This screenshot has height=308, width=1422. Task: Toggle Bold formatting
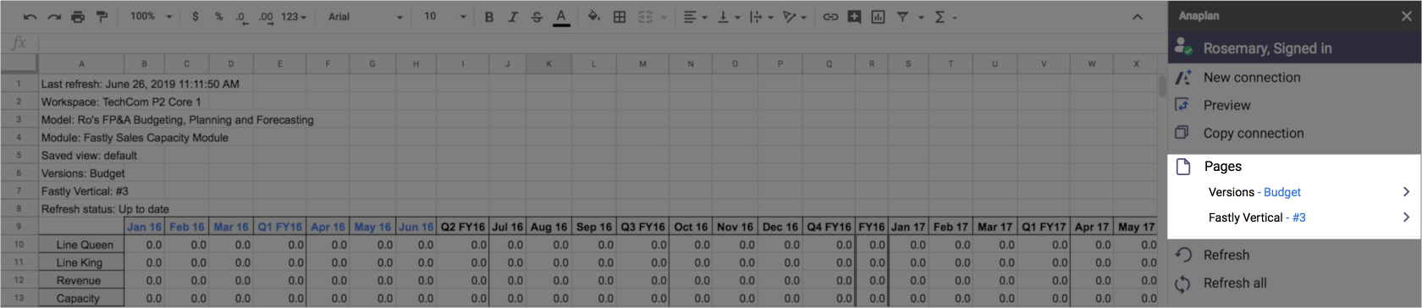point(489,17)
